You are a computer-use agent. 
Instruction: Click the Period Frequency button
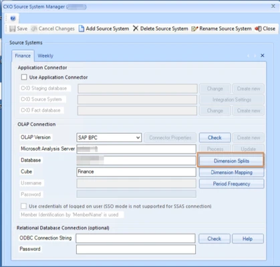231,184
